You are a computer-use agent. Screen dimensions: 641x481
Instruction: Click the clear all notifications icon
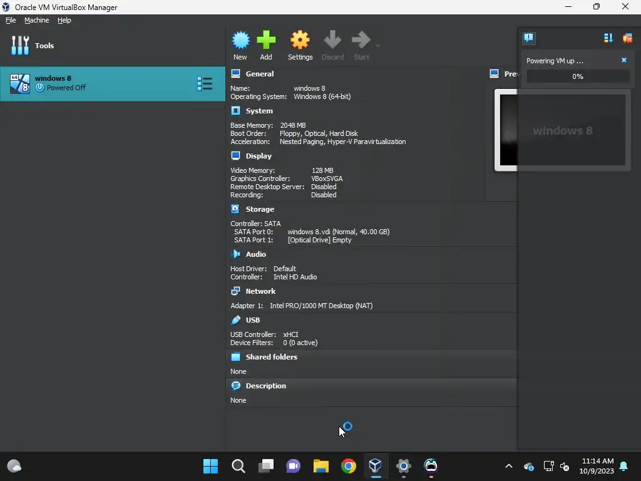[627, 38]
